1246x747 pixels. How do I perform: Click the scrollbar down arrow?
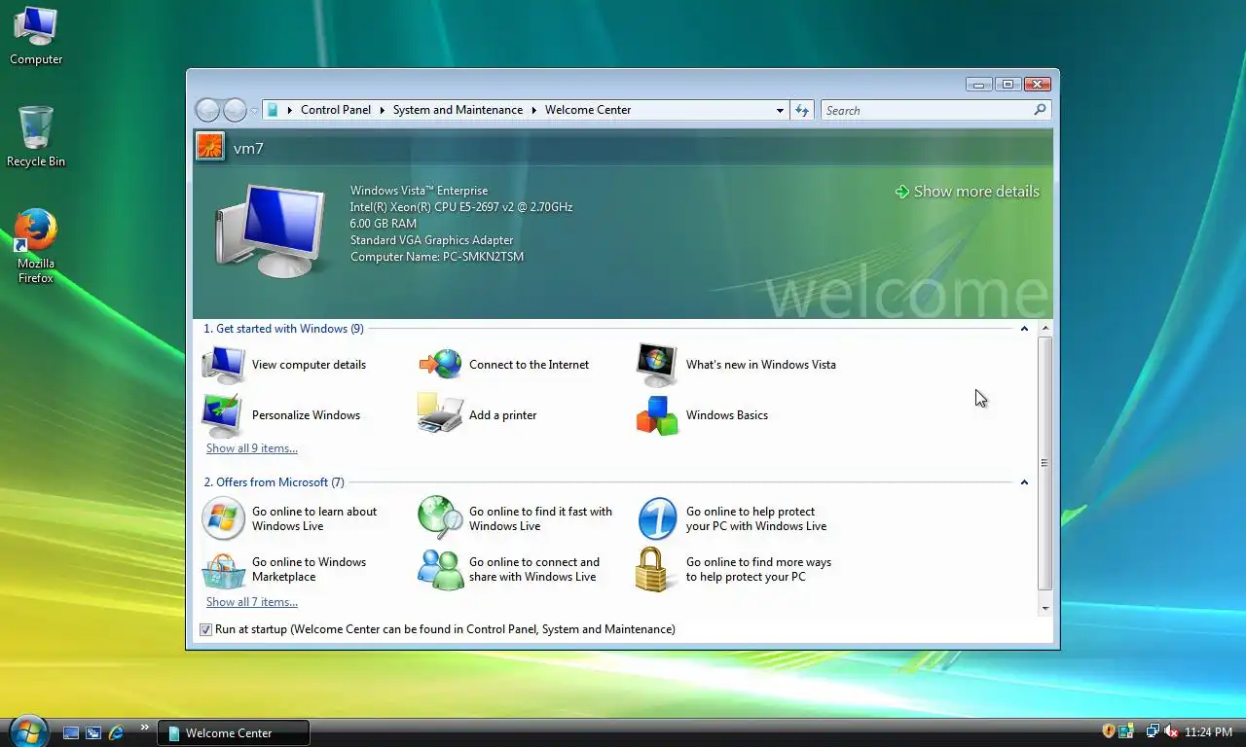coord(1045,608)
